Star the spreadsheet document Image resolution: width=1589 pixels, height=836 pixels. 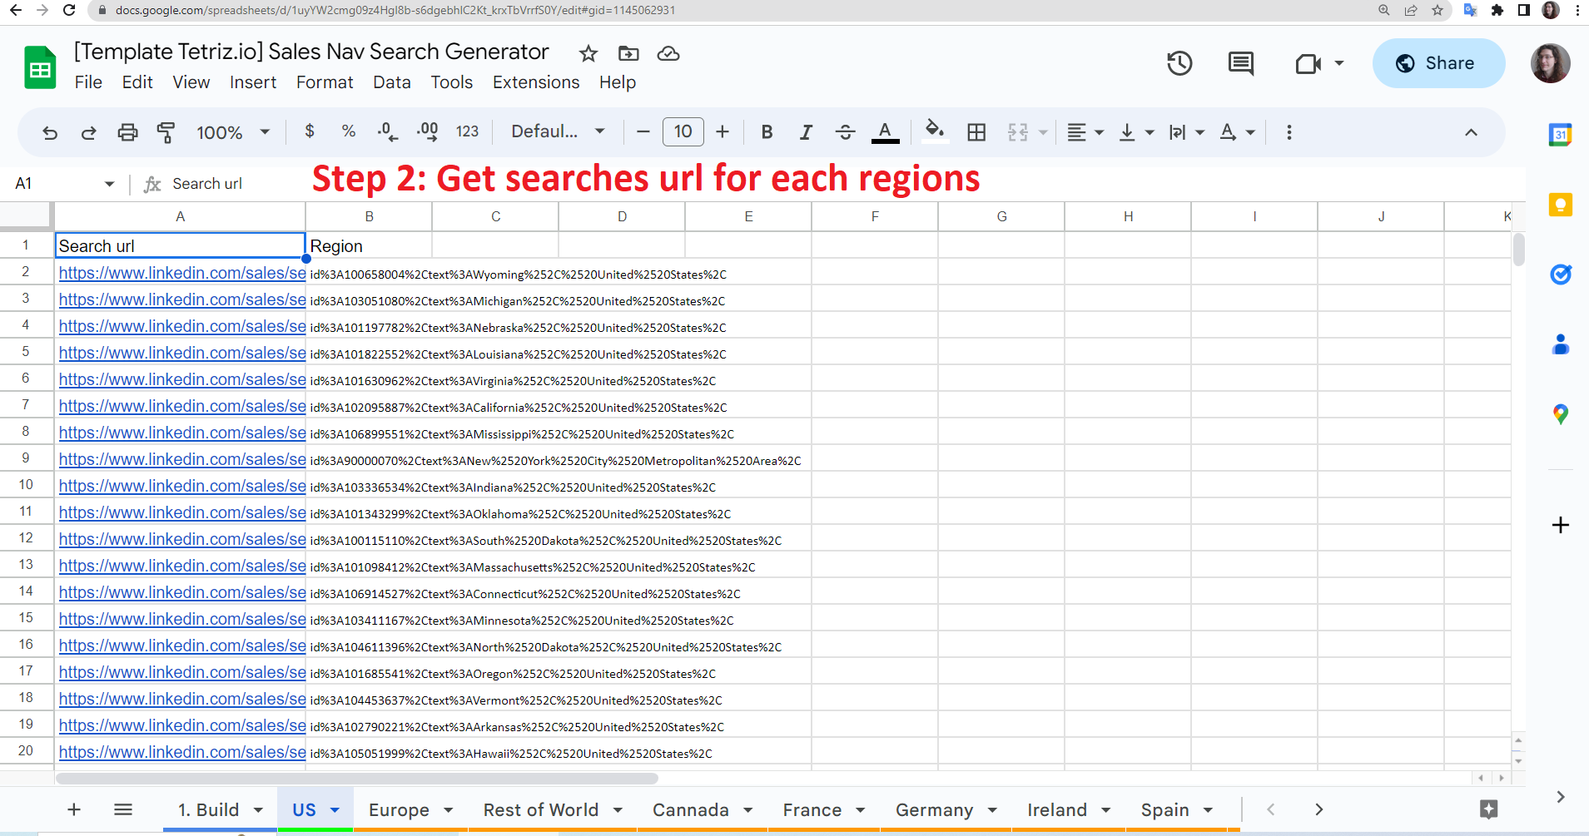(588, 54)
